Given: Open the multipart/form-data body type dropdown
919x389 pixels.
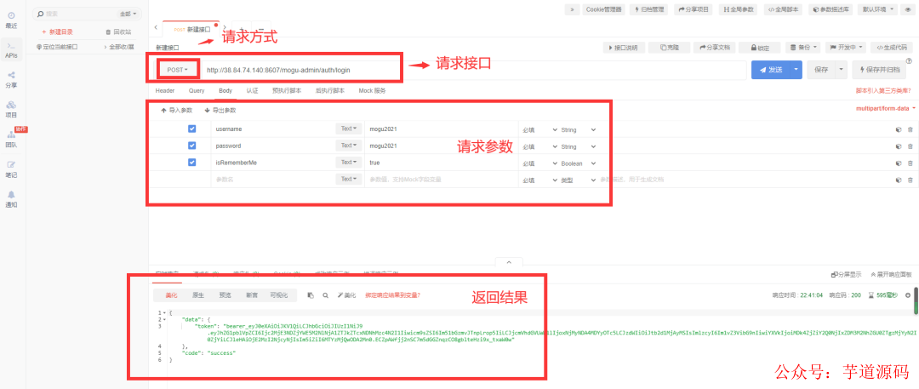Looking at the screenshot, I should [x=886, y=109].
